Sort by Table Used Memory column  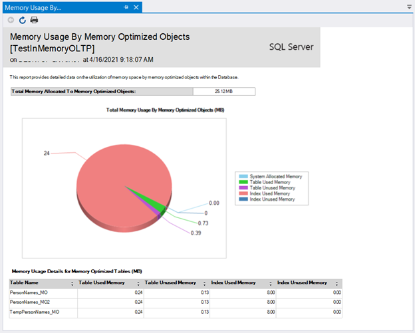(138, 284)
